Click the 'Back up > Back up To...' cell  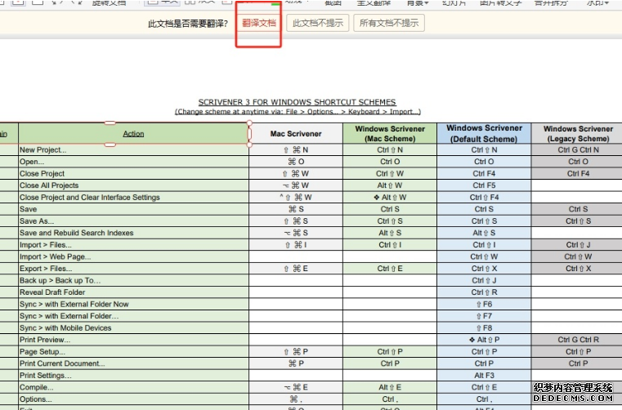click(133, 281)
